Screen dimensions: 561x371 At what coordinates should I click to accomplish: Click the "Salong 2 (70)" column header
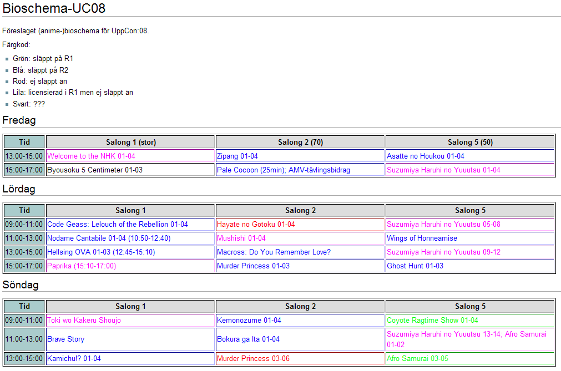coord(300,142)
